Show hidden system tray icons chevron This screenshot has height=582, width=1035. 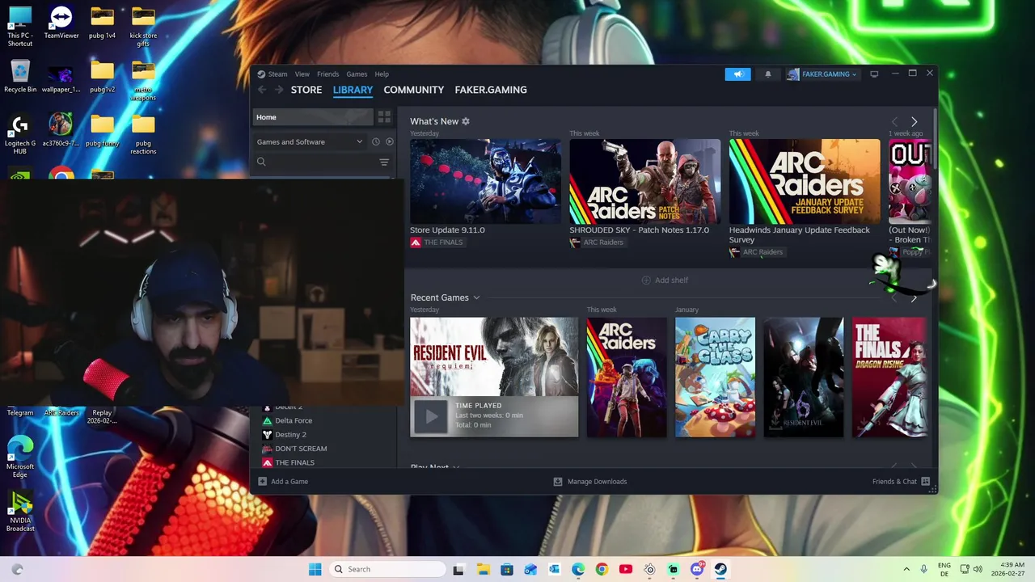pyautogui.click(x=906, y=569)
